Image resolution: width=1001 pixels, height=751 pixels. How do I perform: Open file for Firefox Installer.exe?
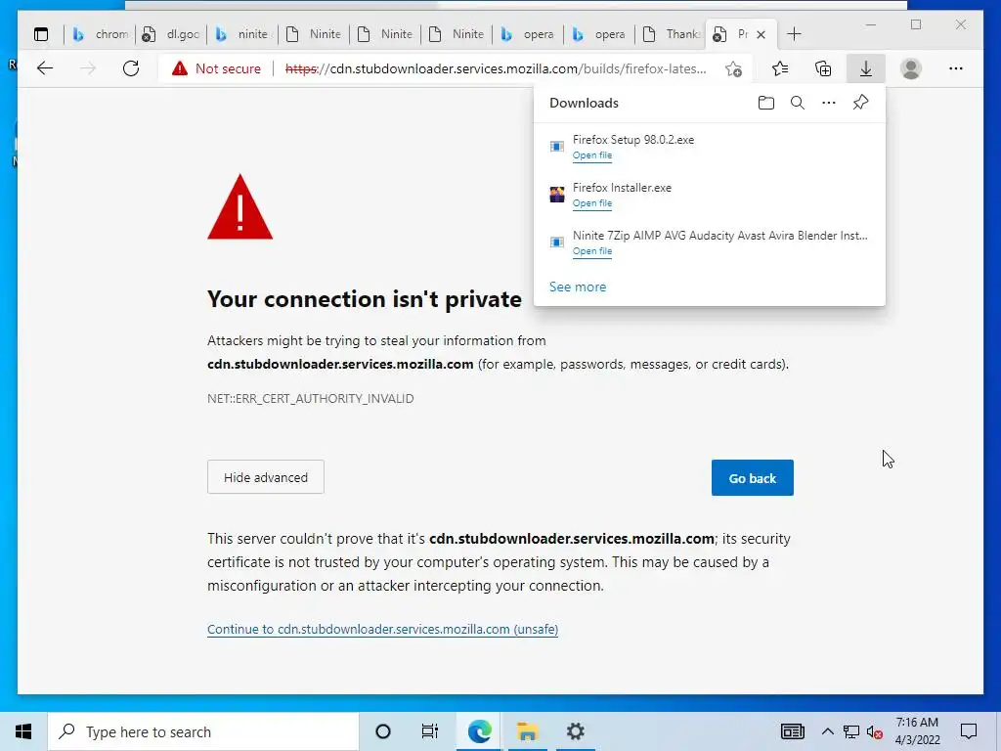point(591,203)
